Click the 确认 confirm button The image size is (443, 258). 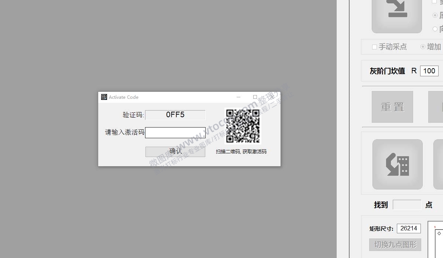point(175,151)
